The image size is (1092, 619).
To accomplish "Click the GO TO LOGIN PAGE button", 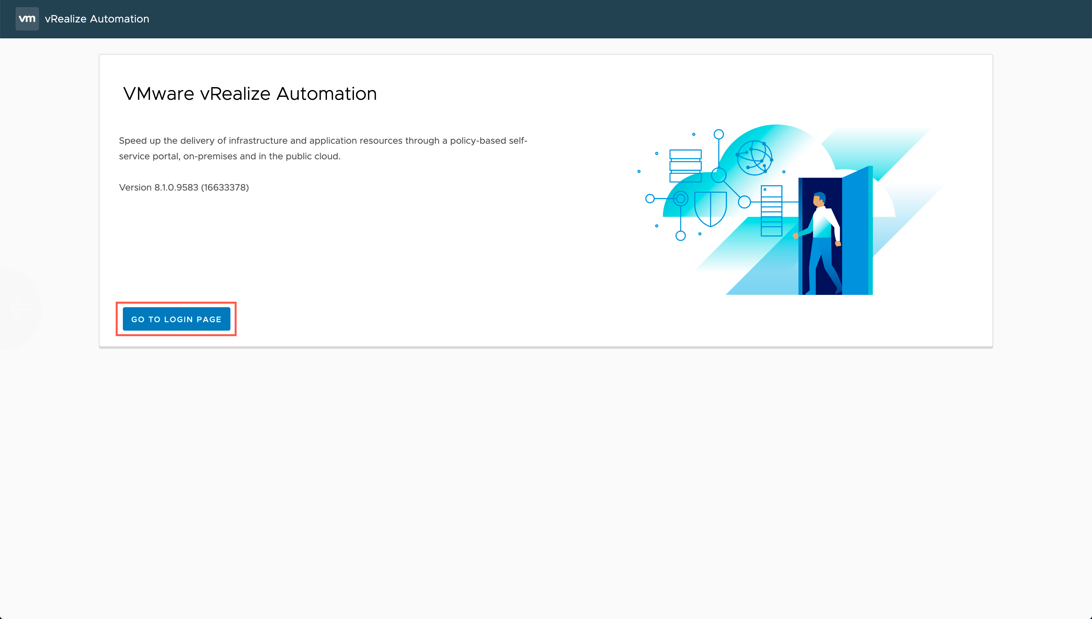I will 176,319.
